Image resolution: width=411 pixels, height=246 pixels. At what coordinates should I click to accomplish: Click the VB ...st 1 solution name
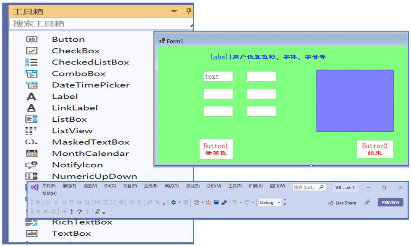coord(345,188)
